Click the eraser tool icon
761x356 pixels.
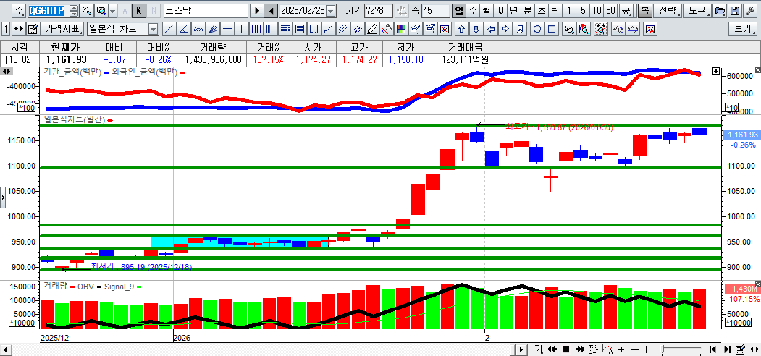372,30
